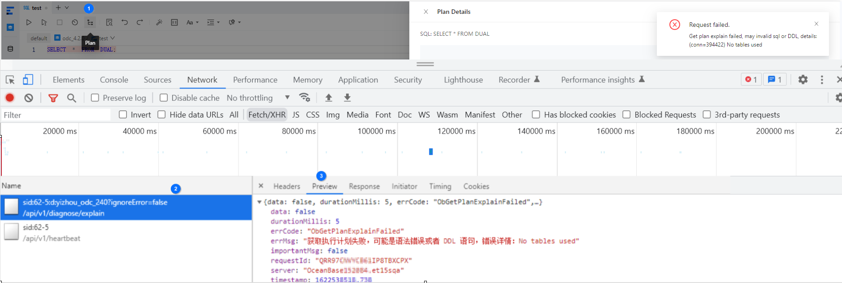
Task: Switch to the Console tab
Action: pyautogui.click(x=114, y=80)
